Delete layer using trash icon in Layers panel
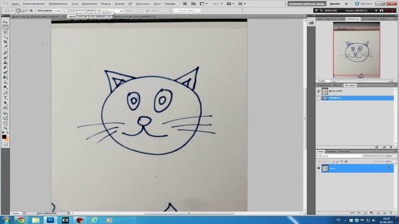399x224 pixels. click(391, 213)
